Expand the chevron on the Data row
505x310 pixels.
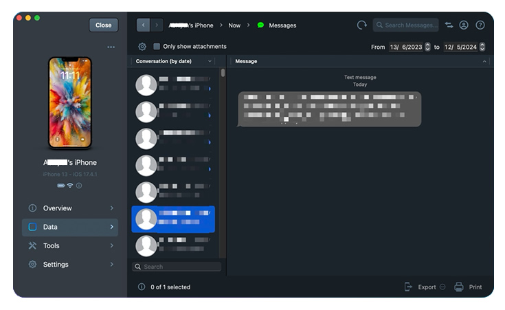point(112,228)
